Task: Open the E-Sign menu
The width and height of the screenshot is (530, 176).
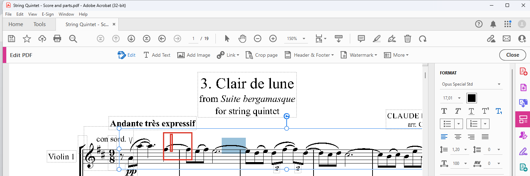Action: click(x=48, y=14)
